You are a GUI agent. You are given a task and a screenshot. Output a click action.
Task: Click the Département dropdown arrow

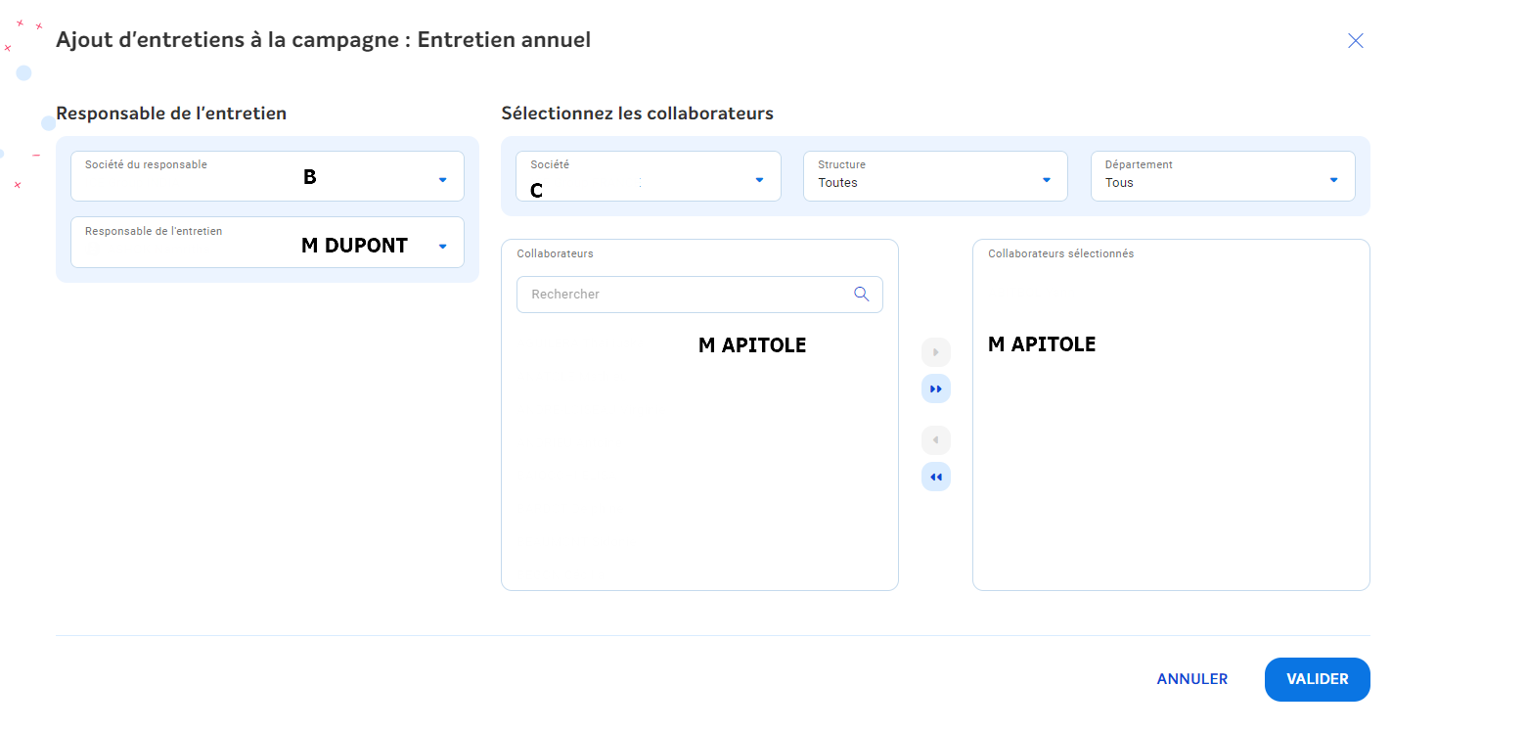(1333, 180)
